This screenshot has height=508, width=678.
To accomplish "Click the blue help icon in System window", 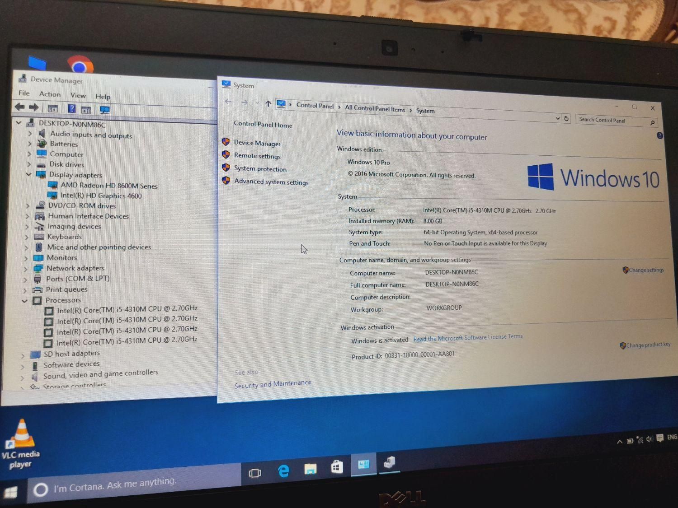I will point(659,135).
